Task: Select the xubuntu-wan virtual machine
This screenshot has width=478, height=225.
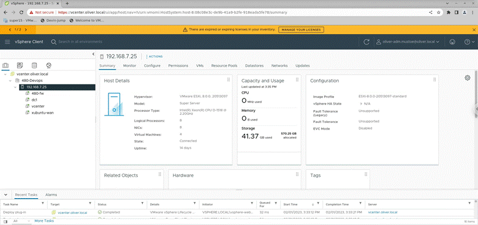Action: click(x=42, y=112)
